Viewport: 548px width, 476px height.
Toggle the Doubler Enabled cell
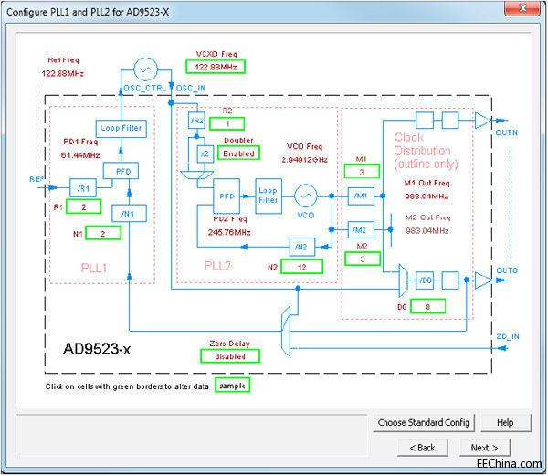[237, 153]
